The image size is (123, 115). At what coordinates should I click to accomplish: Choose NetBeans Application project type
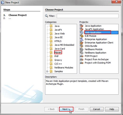pos(95,53)
